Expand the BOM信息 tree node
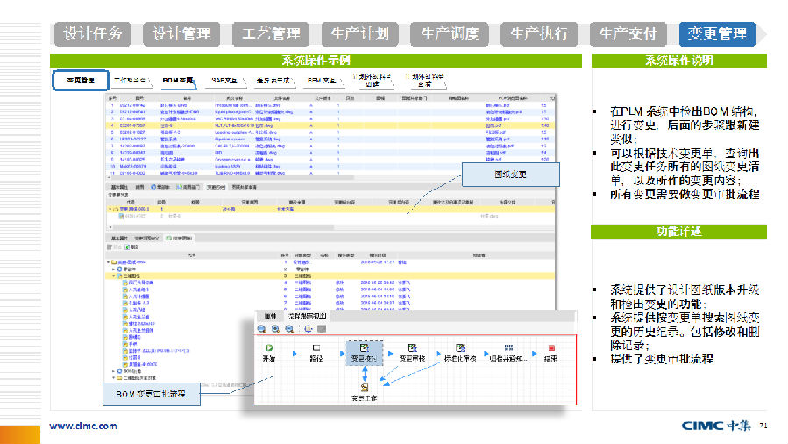The image size is (788, 444). click(x=113, y=371)
